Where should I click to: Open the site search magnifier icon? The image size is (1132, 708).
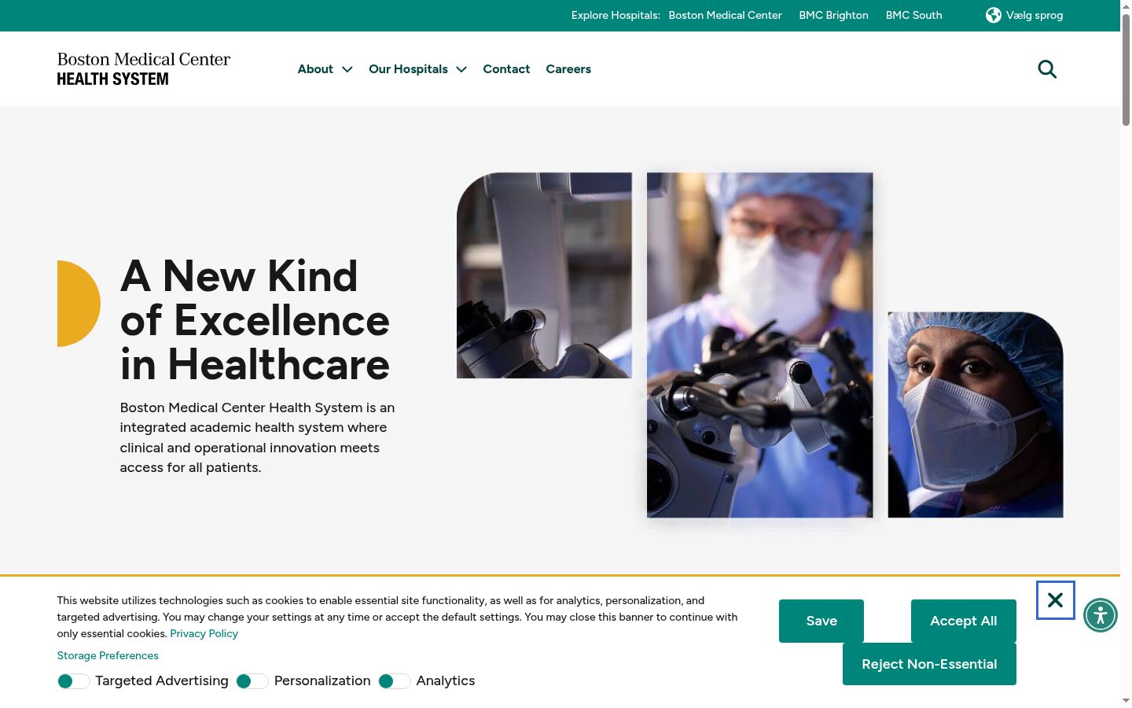(x=1047, y=69)
